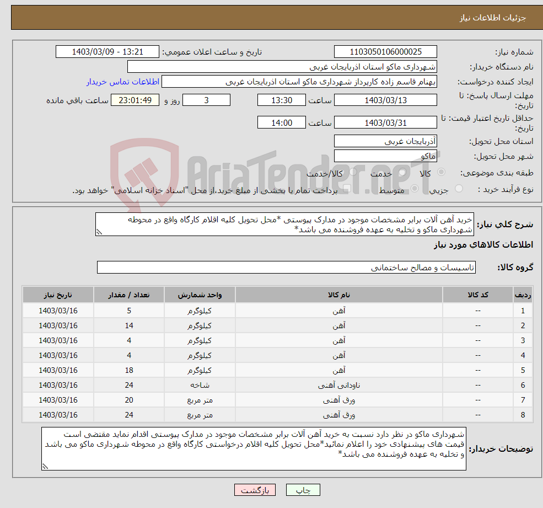The image size is (543, 508).
Task: Click the delivery city ماکو field
Action: coord(385,156)
